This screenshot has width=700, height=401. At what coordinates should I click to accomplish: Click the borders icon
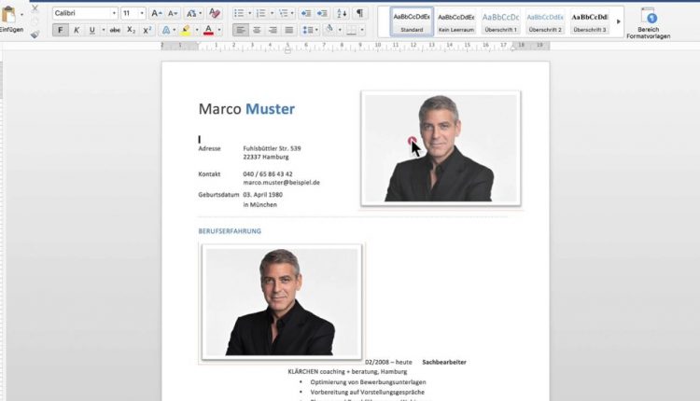[352, 31]
